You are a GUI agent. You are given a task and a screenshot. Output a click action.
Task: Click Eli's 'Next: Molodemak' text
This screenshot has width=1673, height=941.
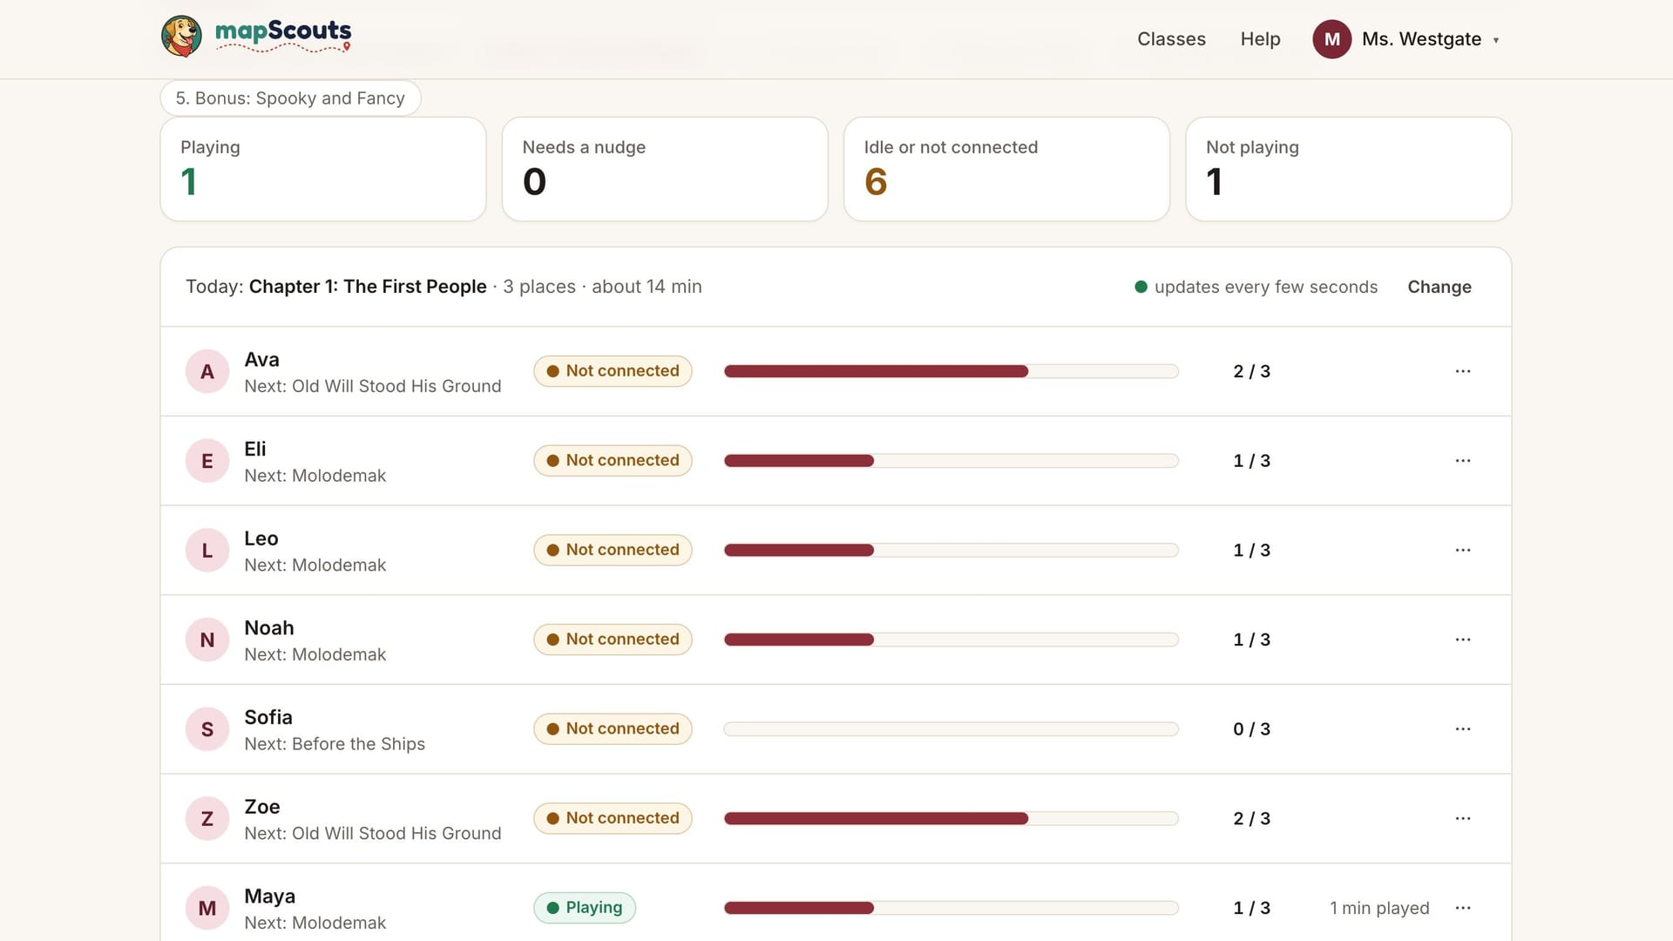click(315, 476)
